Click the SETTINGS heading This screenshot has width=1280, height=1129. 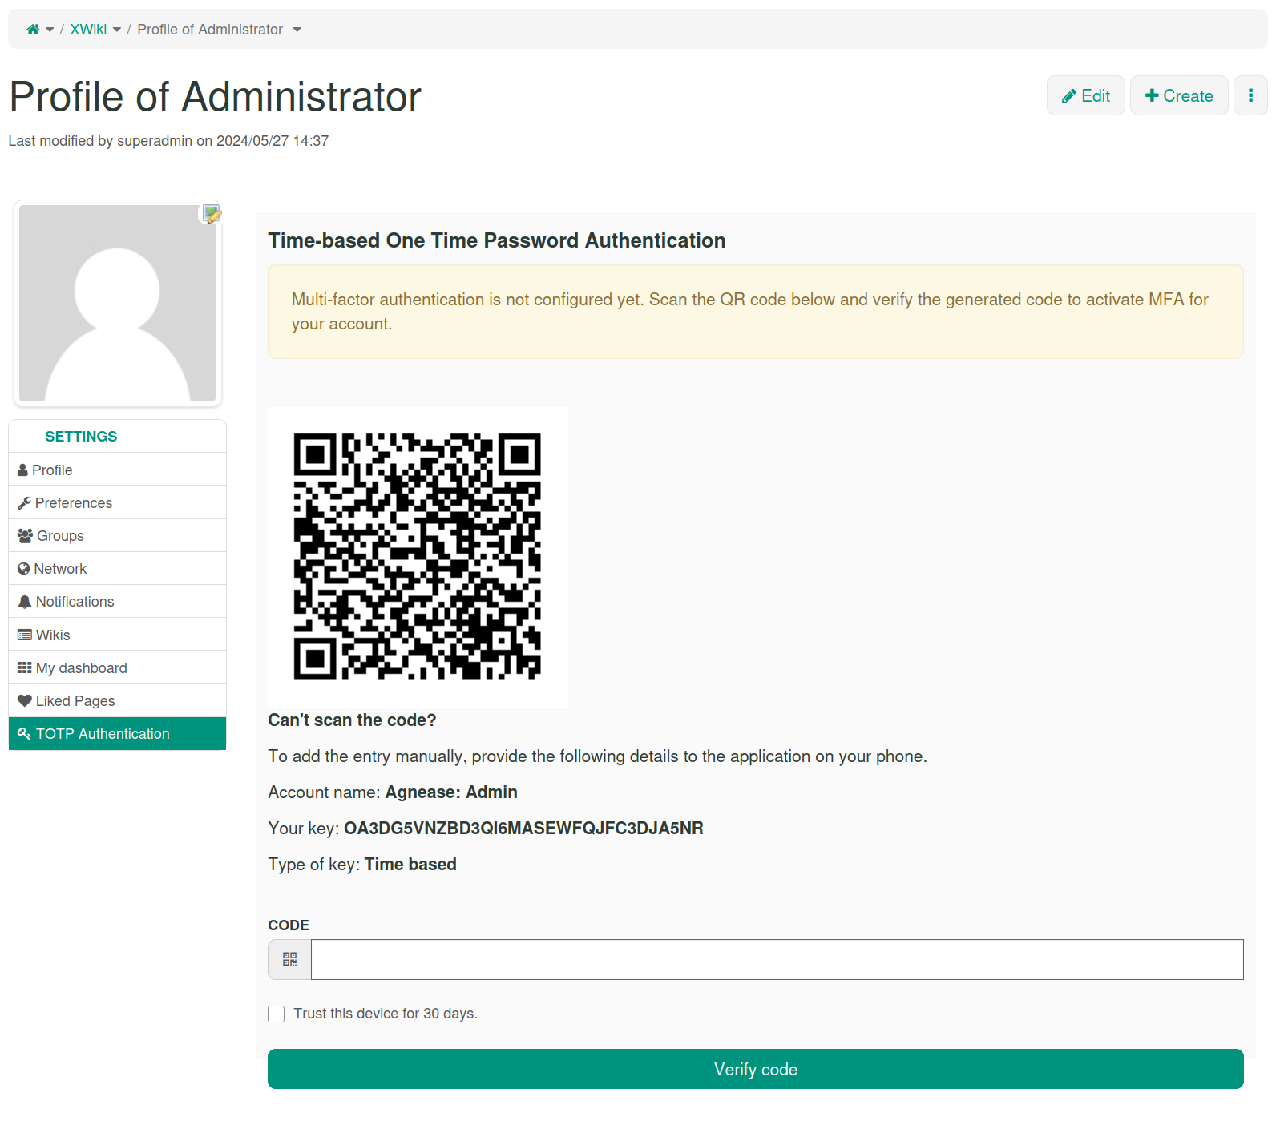[x=81, y=436]
